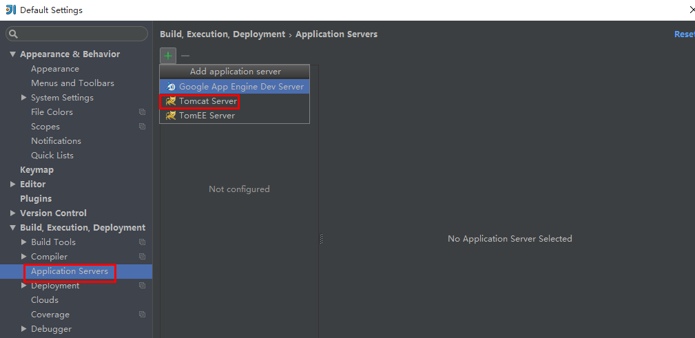Click 'Not configured' text in list
Image resolution: width=695 pixels, height=338 pixels.
click(239, 189)
